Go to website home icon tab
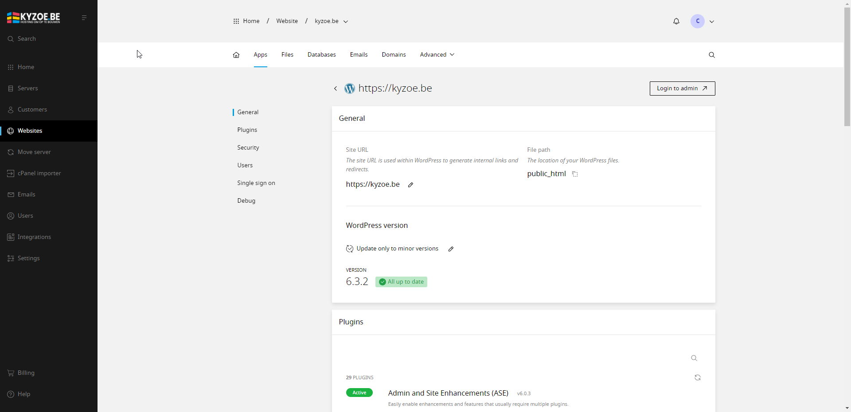Screen dimensions: 851x412 [x=236, y=55]
